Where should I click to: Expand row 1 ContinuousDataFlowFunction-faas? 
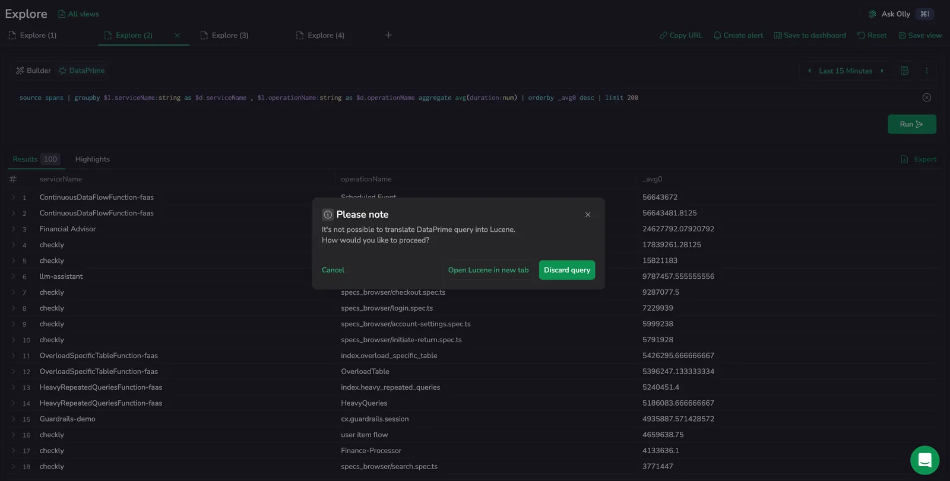tap(13, 197)
